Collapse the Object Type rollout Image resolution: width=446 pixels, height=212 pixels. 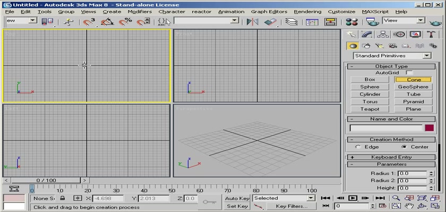[391, 66]
